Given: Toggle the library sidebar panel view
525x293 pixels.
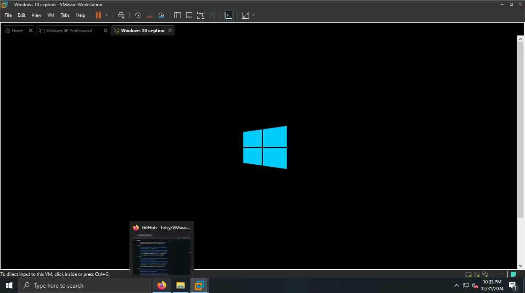Looking at the screenshot, I should pyautogui.click(x=177, y=15).
